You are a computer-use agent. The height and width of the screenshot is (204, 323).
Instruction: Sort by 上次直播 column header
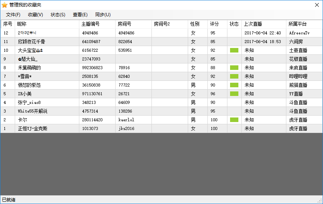[264, 24]
